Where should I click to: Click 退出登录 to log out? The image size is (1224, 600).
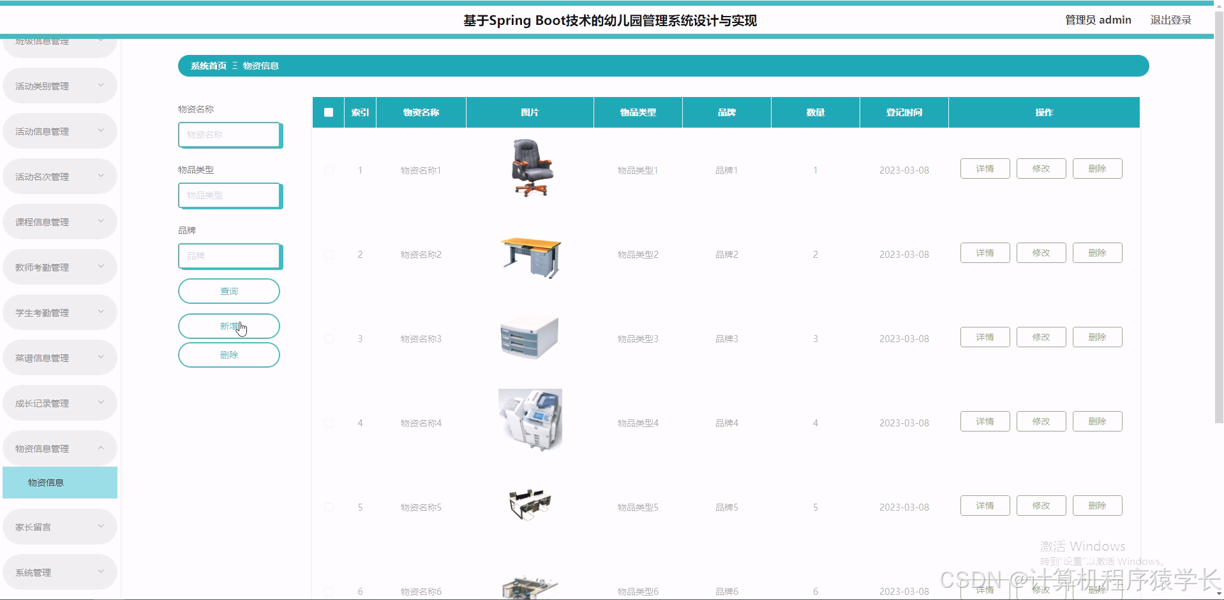[1170, 19]
